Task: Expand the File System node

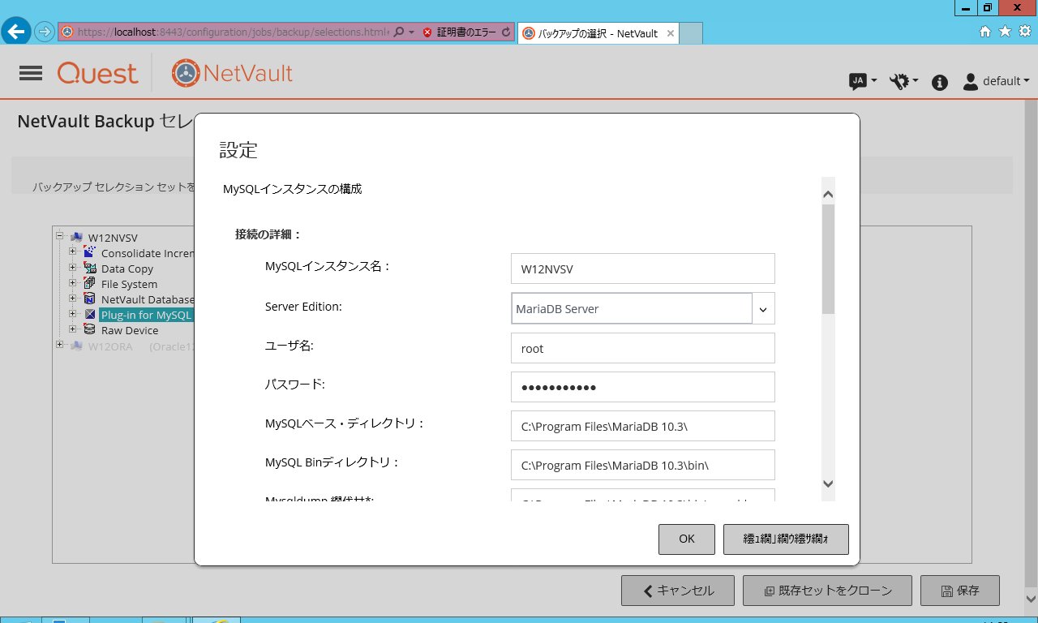Action: click(x=72, y=284)
